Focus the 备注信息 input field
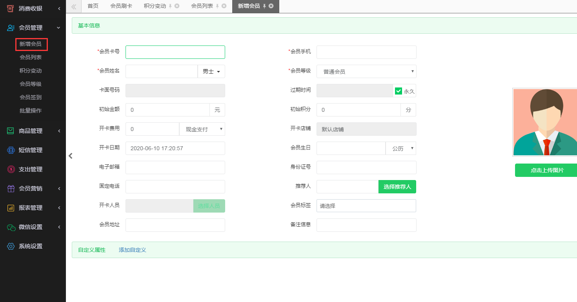This screenshot has height=302, width=577. point(366,225)
